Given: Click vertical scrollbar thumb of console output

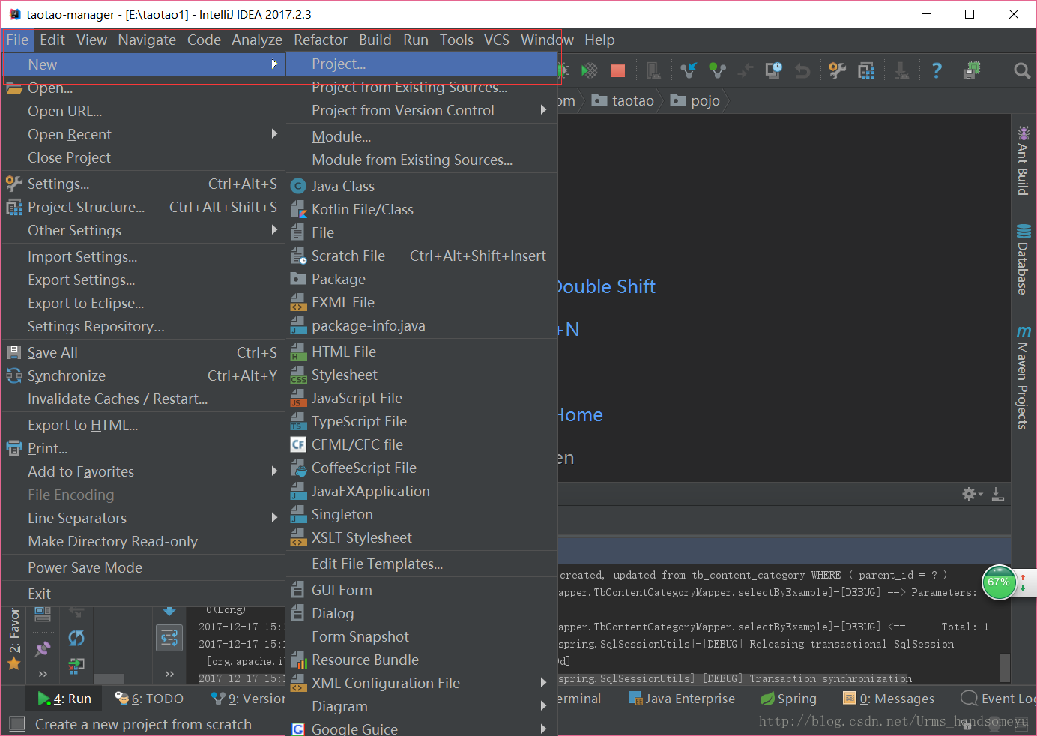Looking at the screenshot, I should (1005, 668).
